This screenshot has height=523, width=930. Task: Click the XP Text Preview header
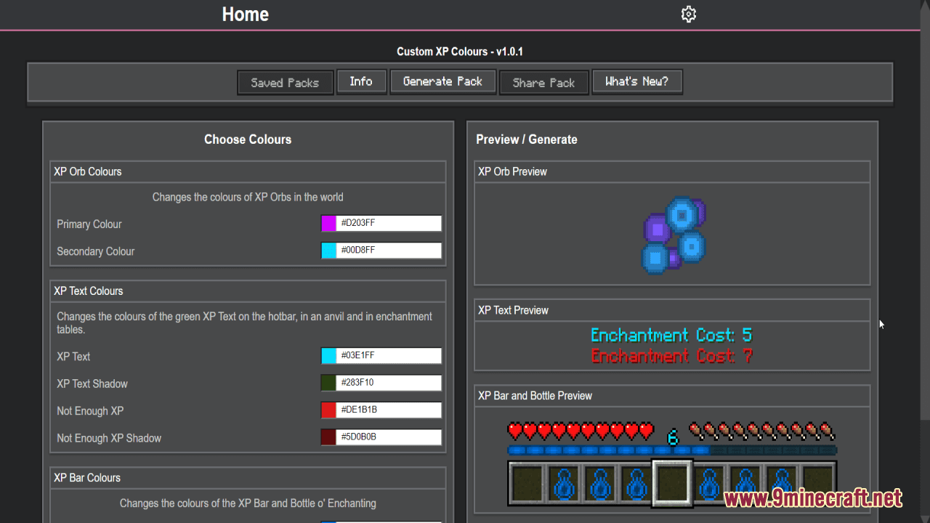[672, 310]
